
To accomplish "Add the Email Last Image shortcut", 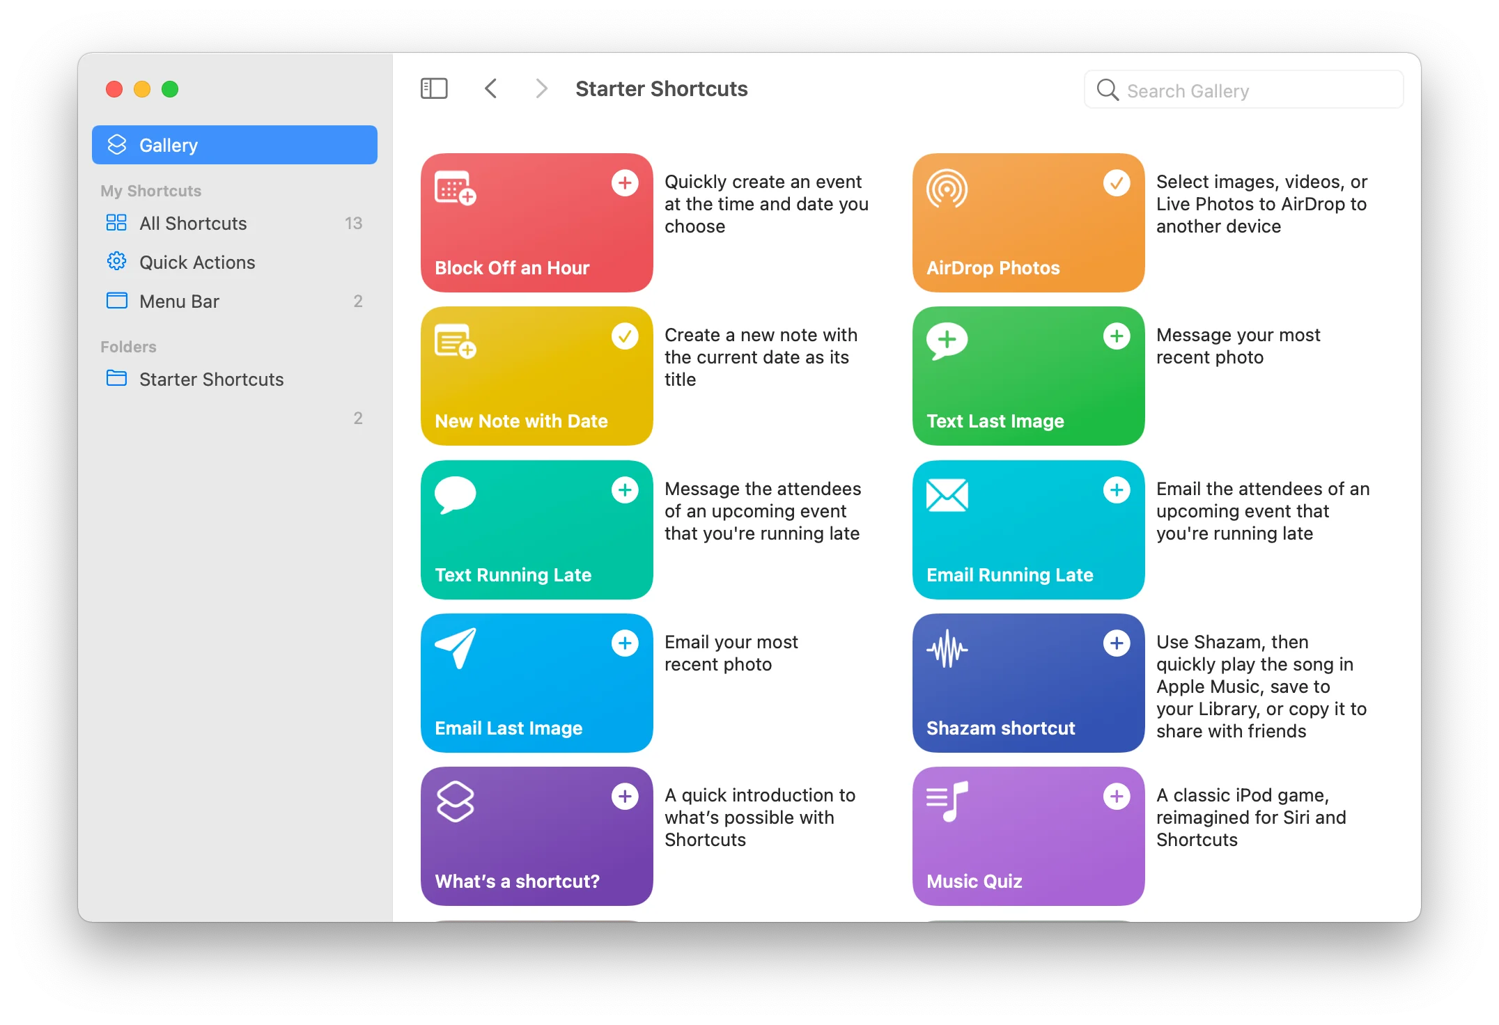I will coord(625,643).
